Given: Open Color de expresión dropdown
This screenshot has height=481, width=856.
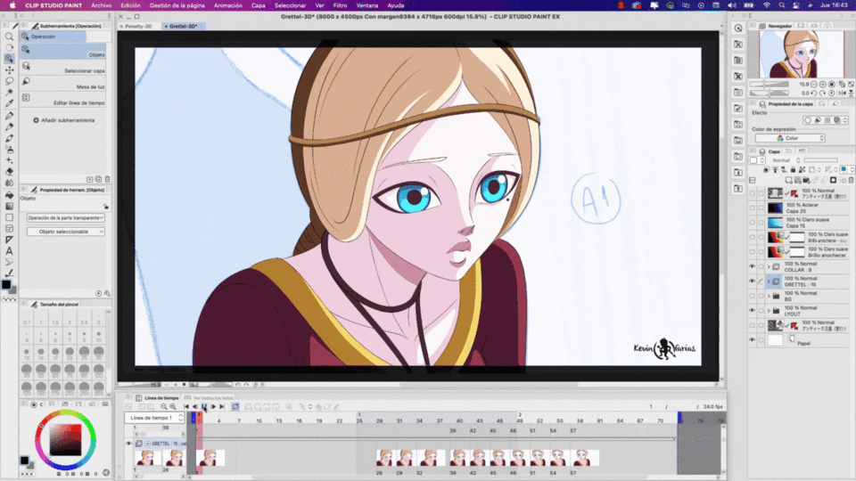Looking at the screenshot, I should tap(790, 138).
